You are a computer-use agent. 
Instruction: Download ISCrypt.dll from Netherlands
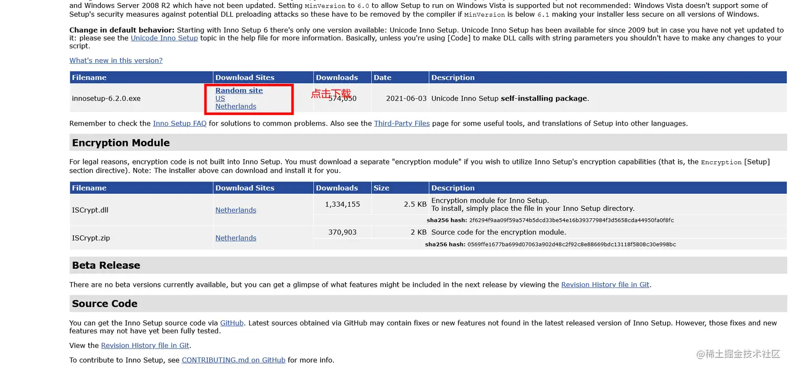click(x=236, y=210)
